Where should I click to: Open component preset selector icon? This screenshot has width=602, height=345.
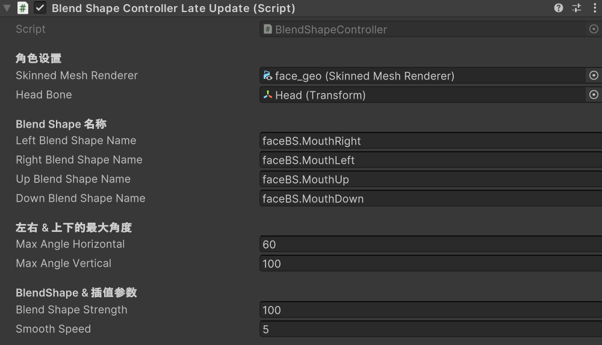pyautogui.click(x=577, y=8)
